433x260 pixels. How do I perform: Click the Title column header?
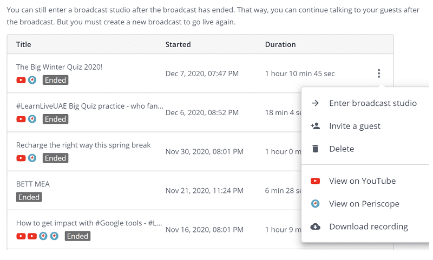pos(24,44)
